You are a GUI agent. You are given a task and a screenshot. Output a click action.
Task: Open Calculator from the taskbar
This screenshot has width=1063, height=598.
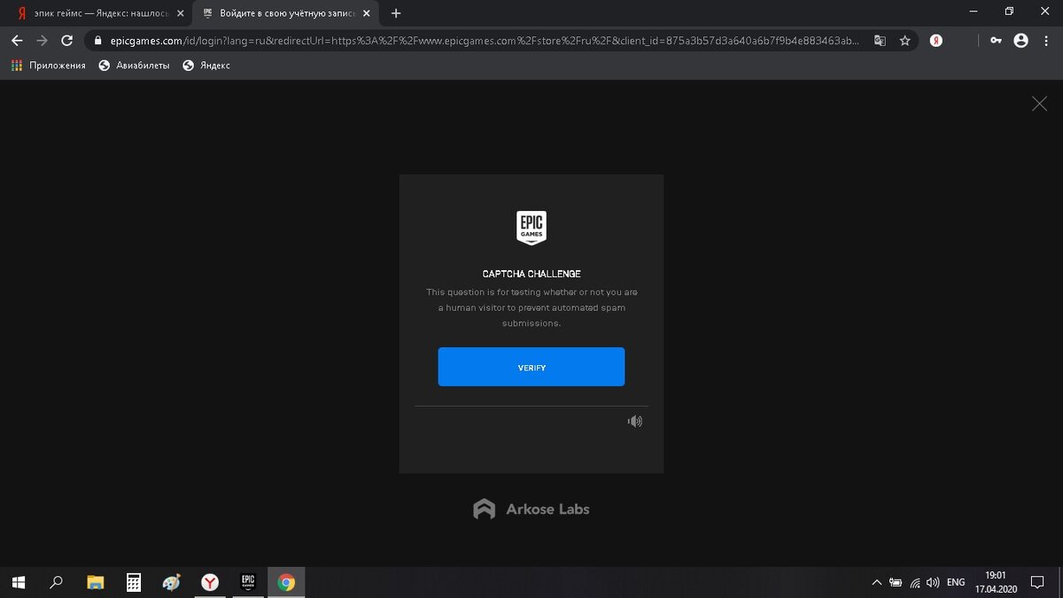[x=134, y=582]
